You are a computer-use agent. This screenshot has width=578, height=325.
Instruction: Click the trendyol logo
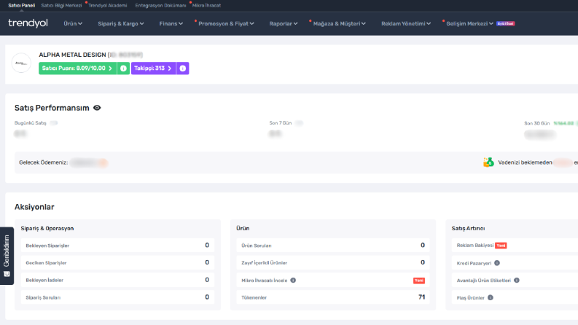click(28, 23)
